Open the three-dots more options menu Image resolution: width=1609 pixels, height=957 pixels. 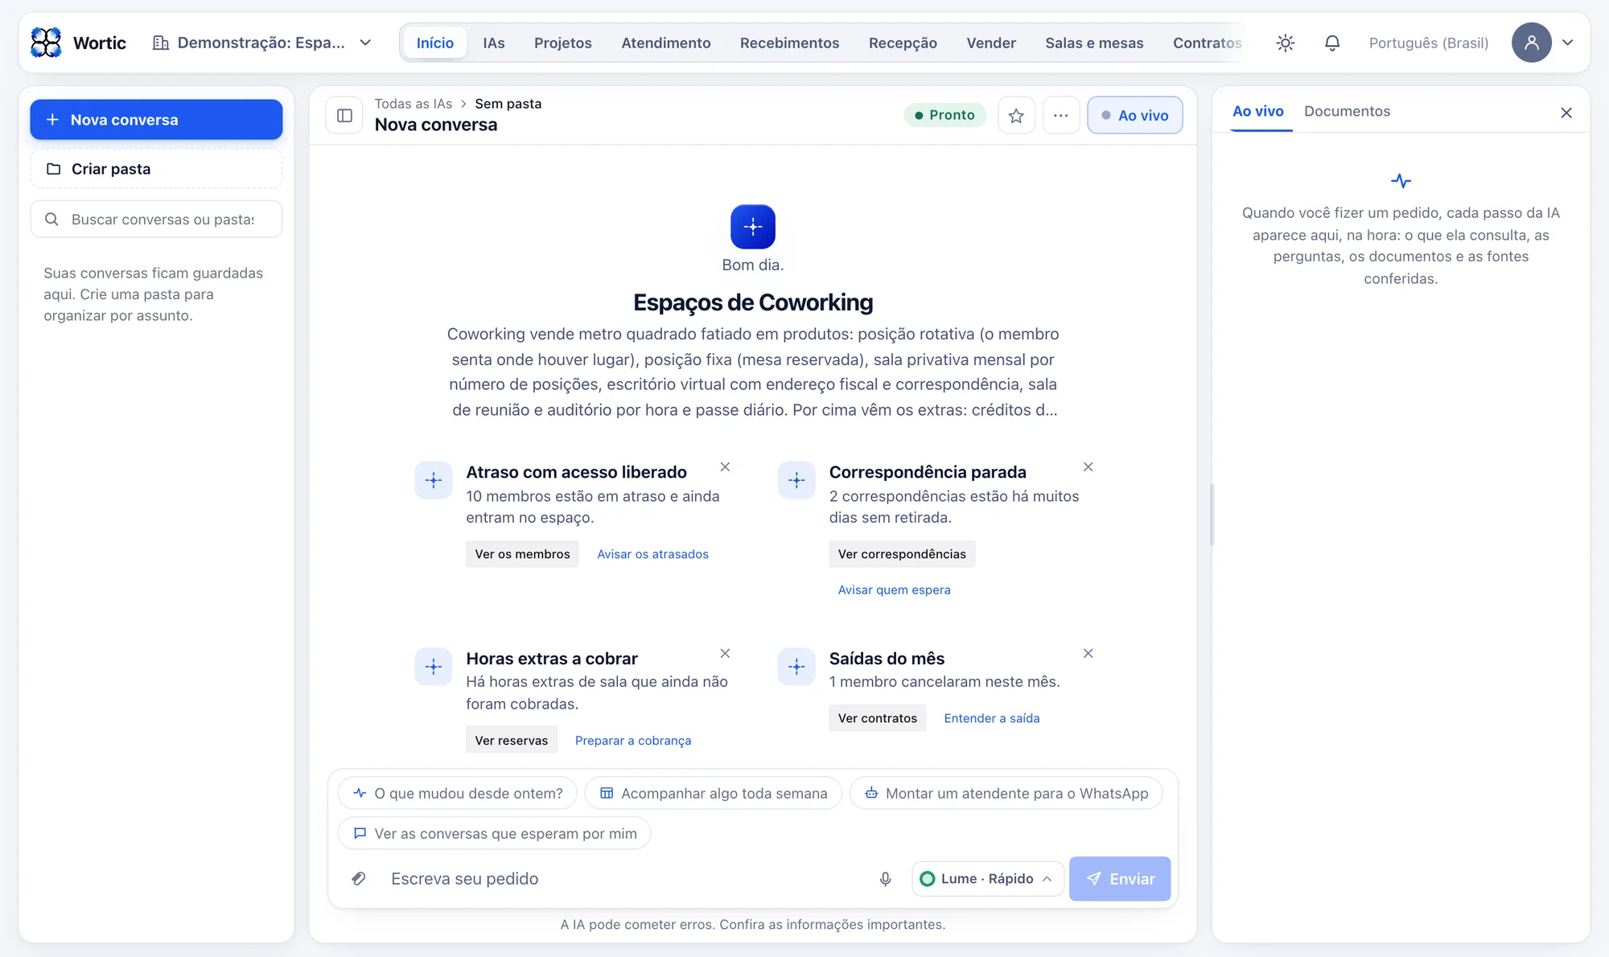1061,115
